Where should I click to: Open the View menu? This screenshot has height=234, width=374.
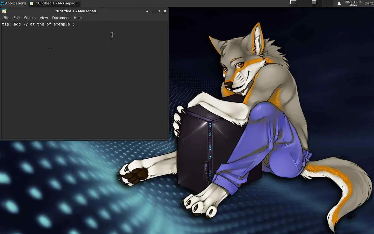(x=44, y=18)
